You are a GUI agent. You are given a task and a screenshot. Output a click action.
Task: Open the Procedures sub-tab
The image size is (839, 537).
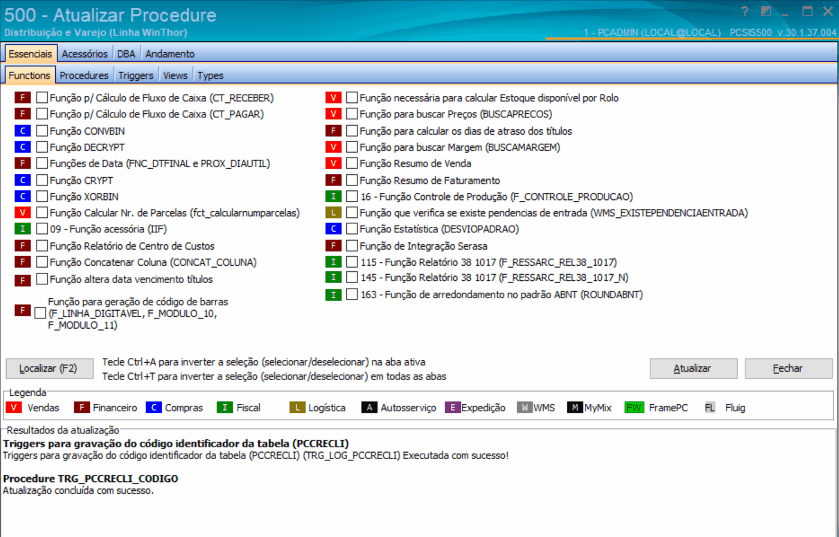coord(84,75)
